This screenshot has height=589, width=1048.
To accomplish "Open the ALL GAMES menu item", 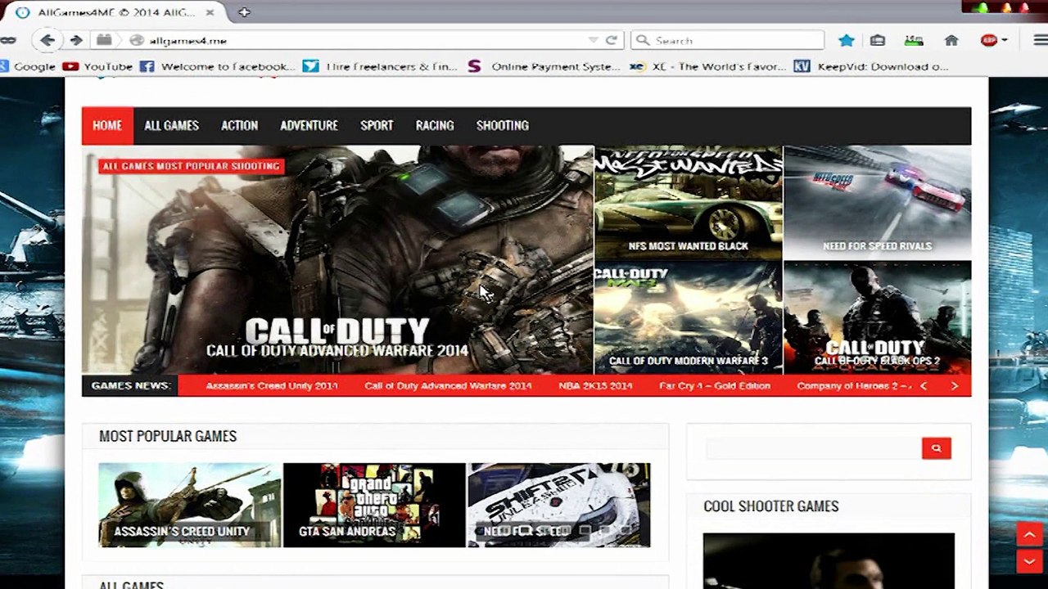I will coord(172,126).
